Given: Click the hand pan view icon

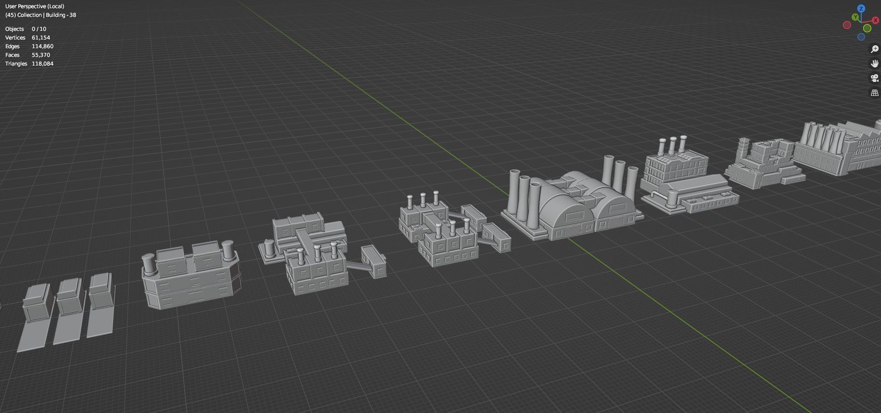Looking at the screenshot, I should (x=874, y=64).
